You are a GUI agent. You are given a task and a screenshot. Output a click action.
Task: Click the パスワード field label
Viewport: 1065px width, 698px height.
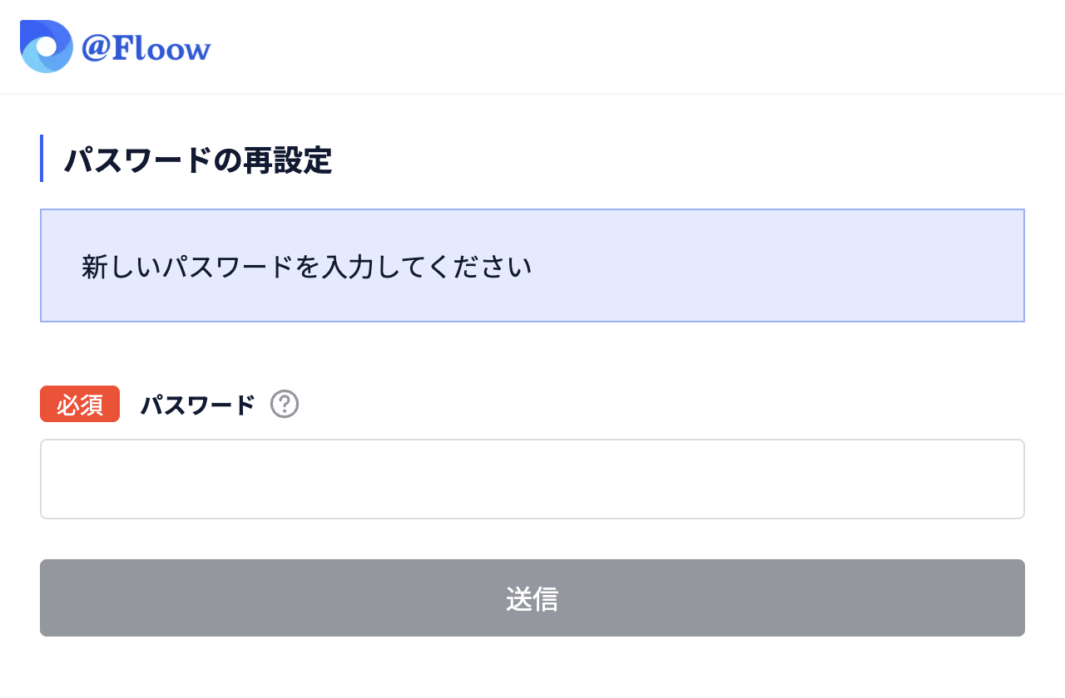[x=197, y=405]
